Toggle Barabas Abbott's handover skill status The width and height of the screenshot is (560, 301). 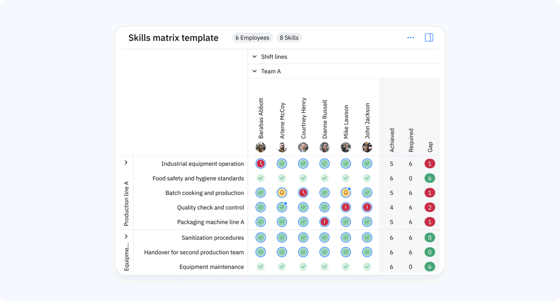click(x=261, y=252)
